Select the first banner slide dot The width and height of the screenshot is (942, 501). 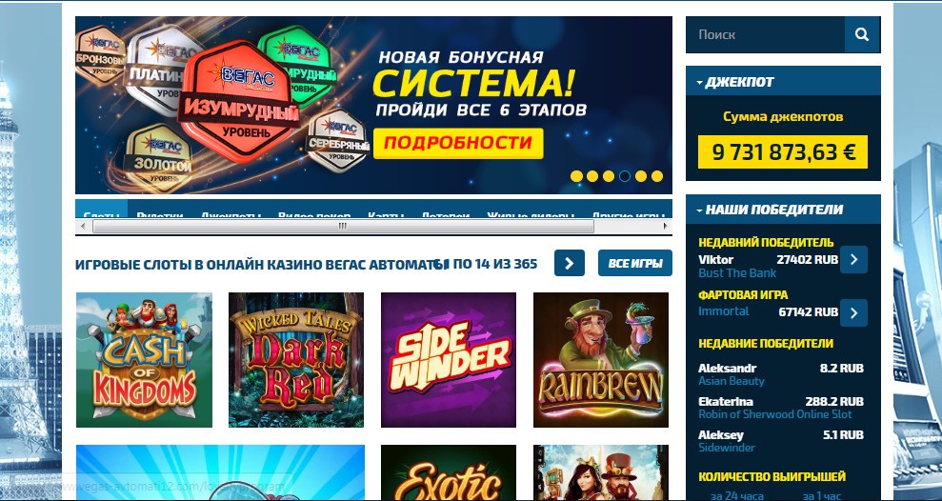tap(576, 176)
